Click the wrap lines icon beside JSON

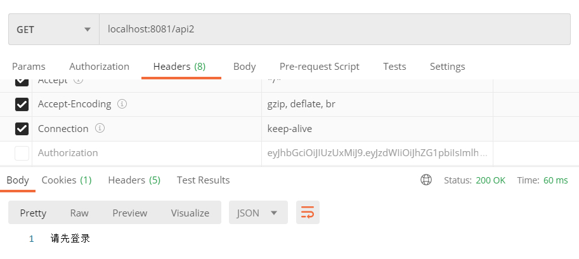click(x=308, y=213)
